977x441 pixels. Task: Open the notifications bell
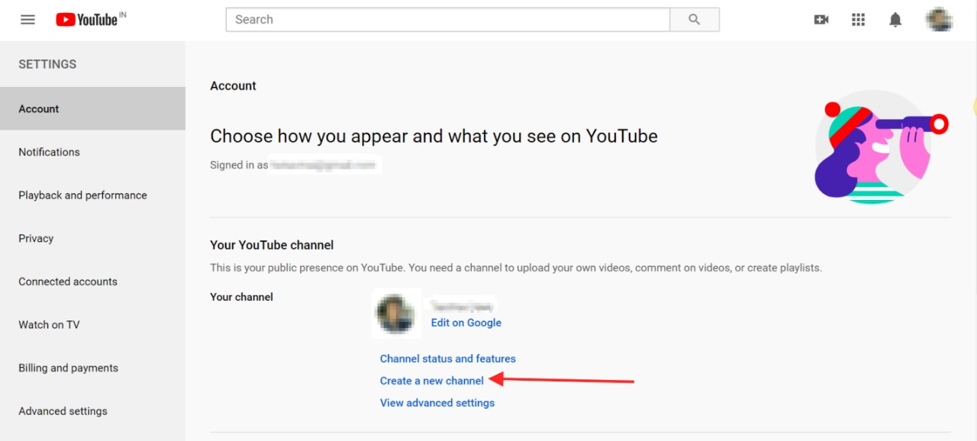[x=895, y=19]
